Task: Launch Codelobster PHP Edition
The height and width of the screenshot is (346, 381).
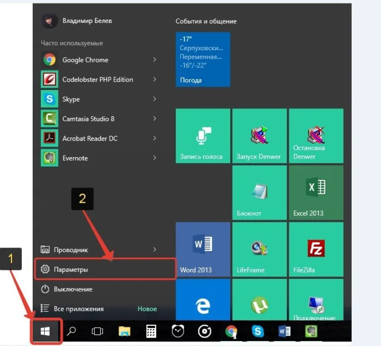Action: click(x=98, y=80)
